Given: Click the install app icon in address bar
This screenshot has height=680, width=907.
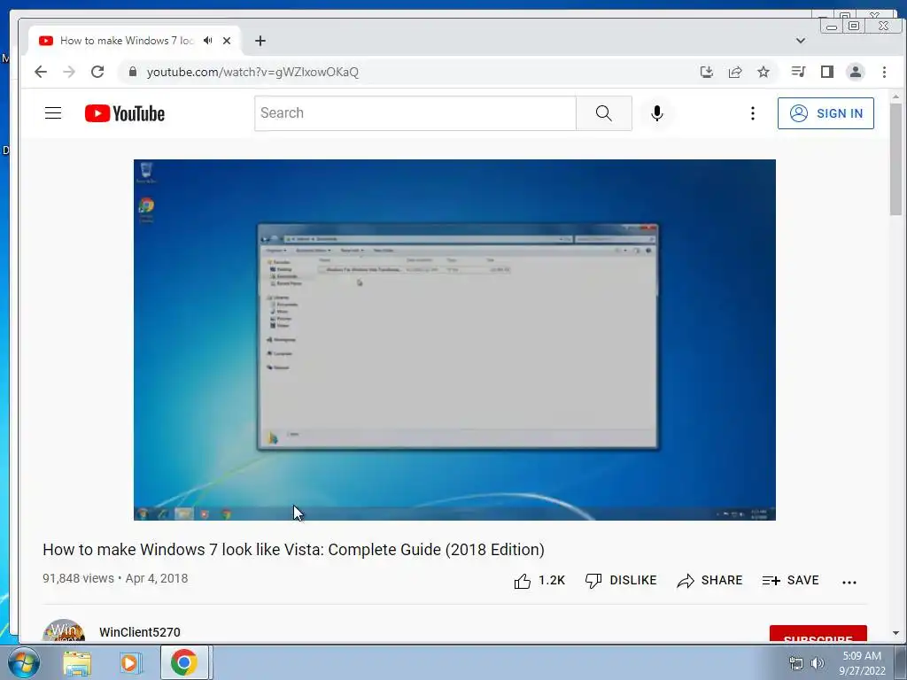Looking at the screenshot, I should coord(706,72).
